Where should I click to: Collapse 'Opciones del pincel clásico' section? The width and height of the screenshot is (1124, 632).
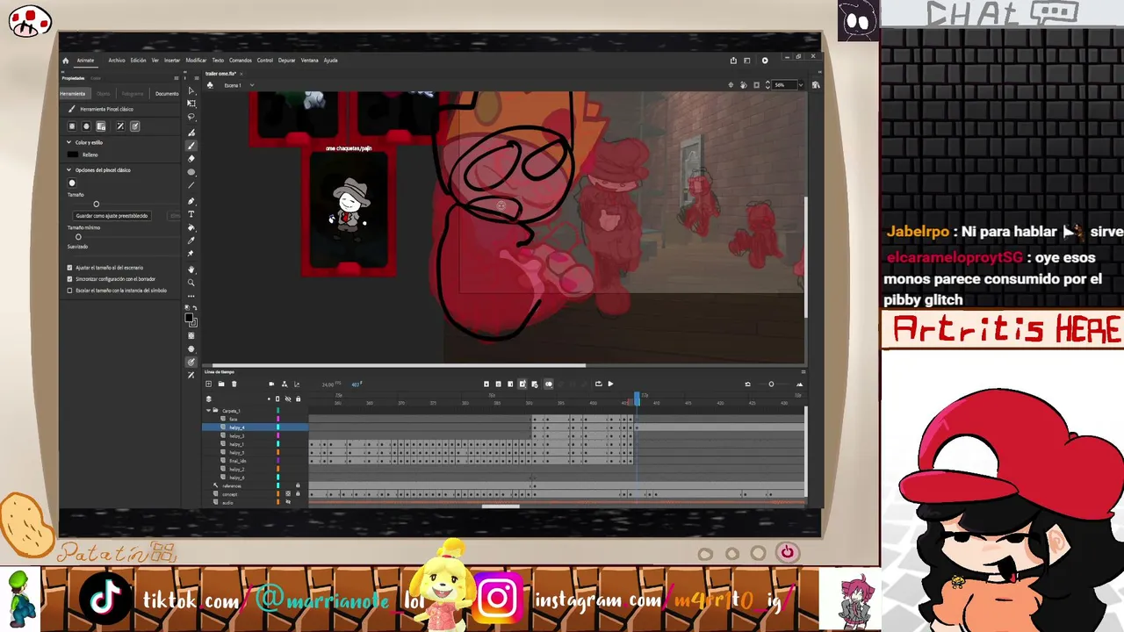coord(69,170)
